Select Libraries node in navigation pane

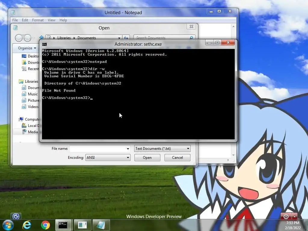pyautogui.click(x=28, y=81)
